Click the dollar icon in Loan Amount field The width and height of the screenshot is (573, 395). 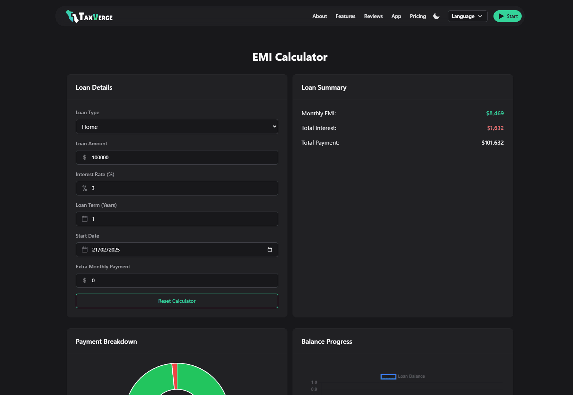pyautogui.click(x=84, y=157)
